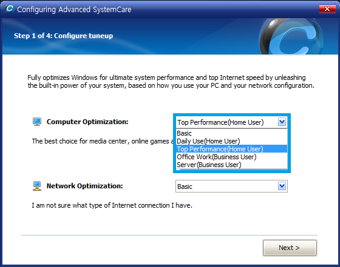Click the Network Optimization: label
The width and height of the screenshot is (340, 267).
(85, 186)
